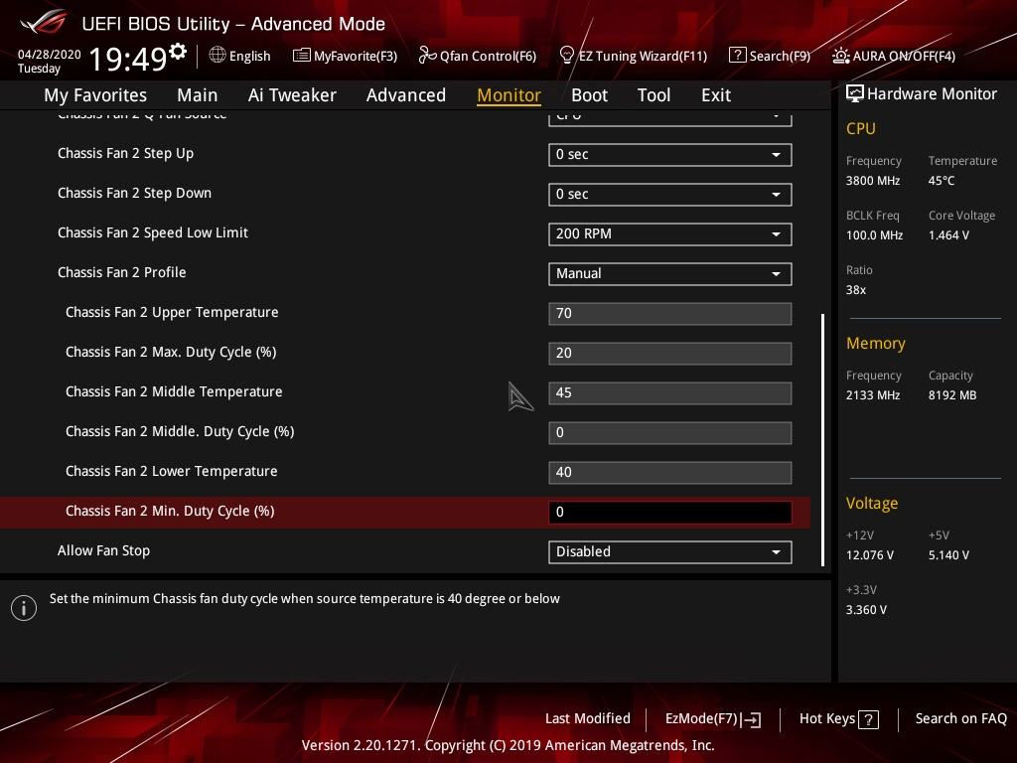
Task: Click the Chassis Fan 2 Middle Temperature field
Action: pyautogui.click(x=670, y=393)
